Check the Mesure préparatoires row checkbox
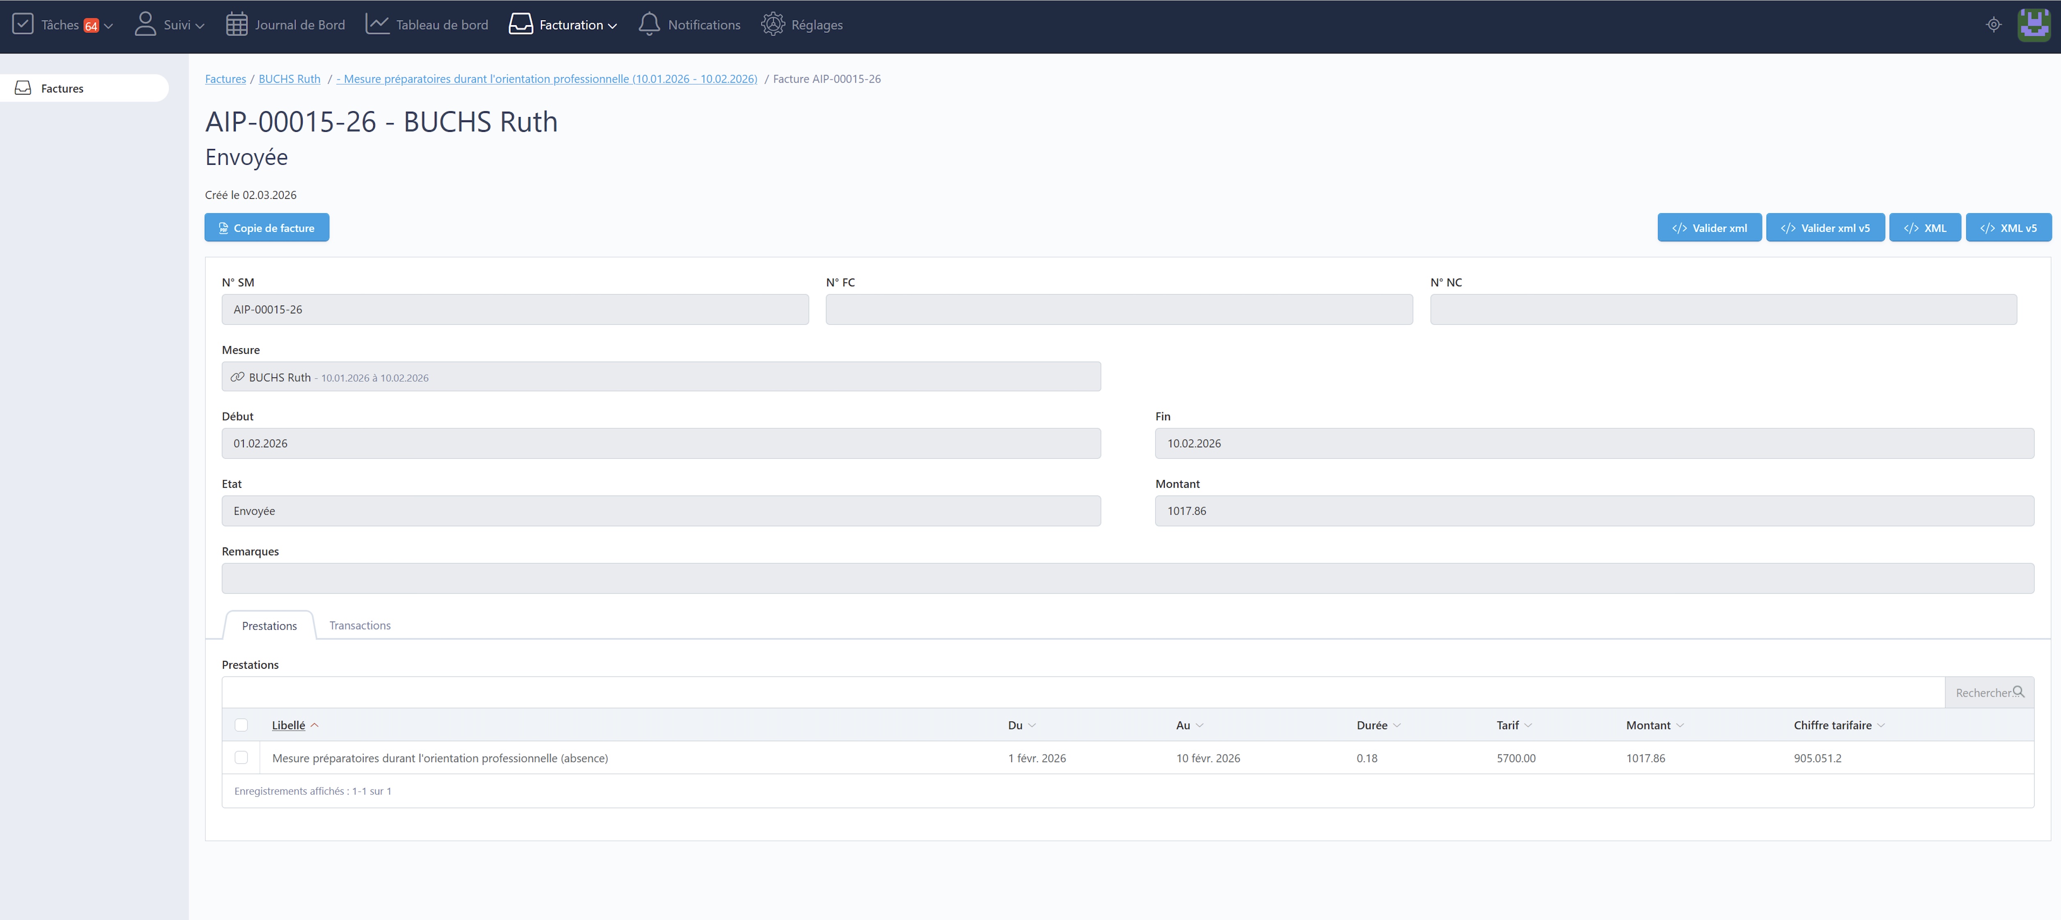Viewport: 2061px width, 920px height. point(241,757)
